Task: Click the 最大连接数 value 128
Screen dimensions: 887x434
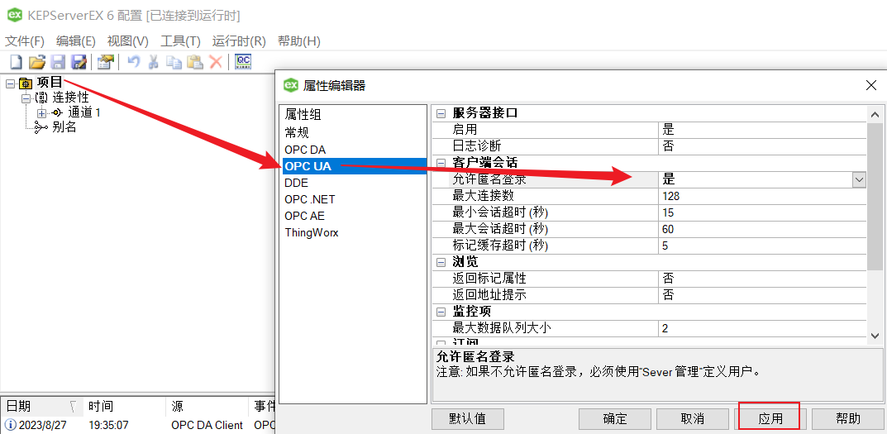Action: [762, 196]
